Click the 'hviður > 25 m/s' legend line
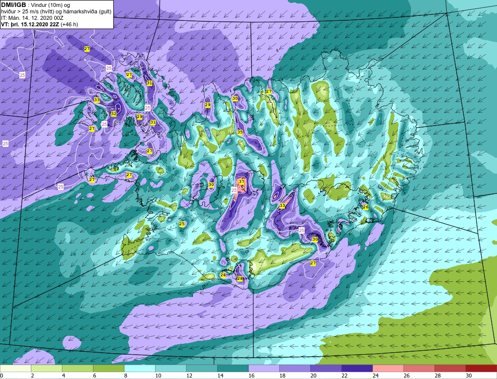 [56, 12]
